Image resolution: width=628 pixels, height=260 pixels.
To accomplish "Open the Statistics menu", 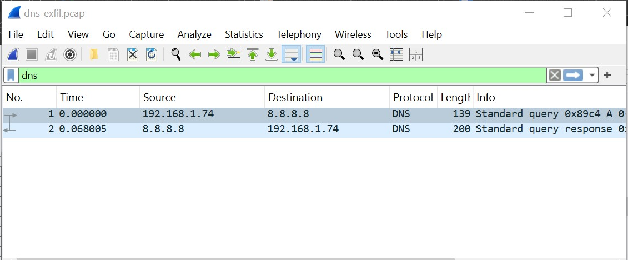I will click(x=244, y=34).
